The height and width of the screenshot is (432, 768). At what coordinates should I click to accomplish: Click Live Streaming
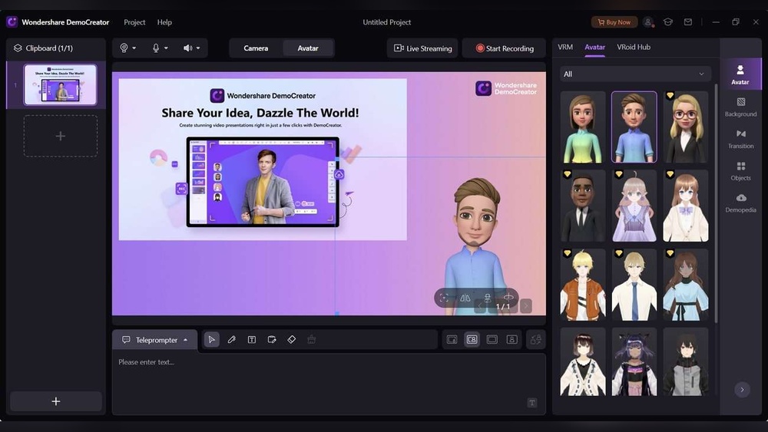pos(422,48)
